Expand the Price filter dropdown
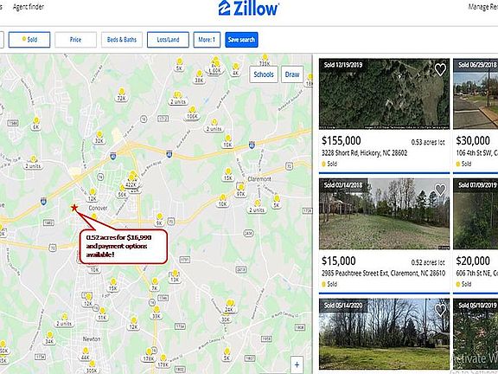The height and width of the screenshot is (374, 498). [x=75, y=40]
